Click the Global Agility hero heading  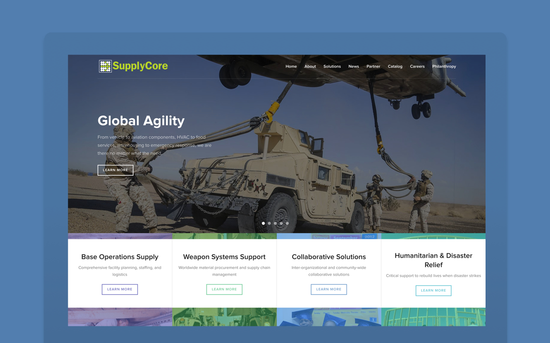pos(141,121)
